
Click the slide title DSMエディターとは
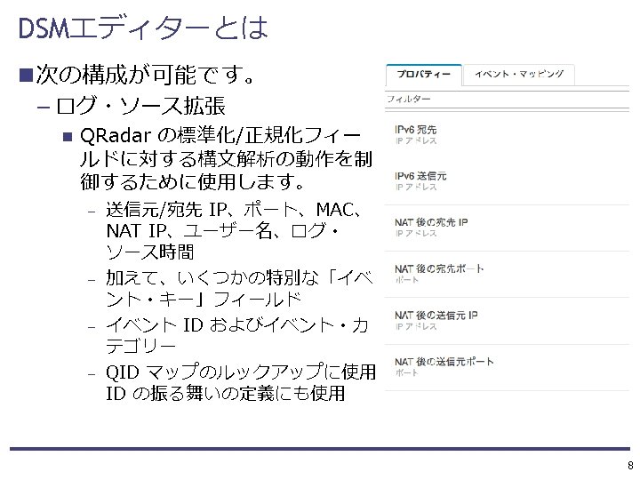[x=143, y=28]
